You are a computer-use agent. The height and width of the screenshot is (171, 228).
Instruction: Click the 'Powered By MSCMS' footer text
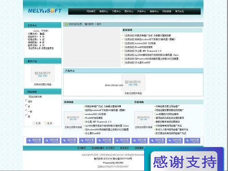[113, 163]
